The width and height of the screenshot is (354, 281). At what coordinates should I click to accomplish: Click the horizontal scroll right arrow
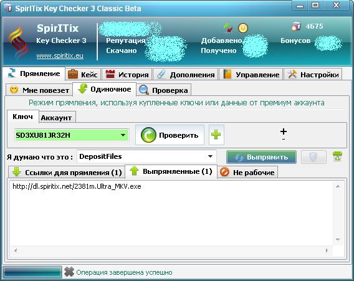327,250
